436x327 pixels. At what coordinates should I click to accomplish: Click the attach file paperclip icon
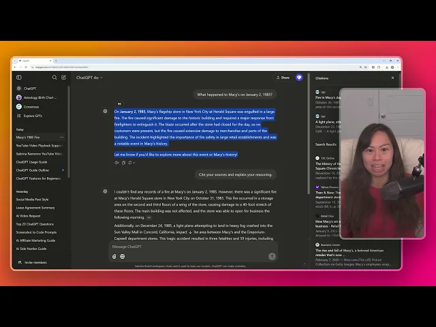(x=114, y=256)
